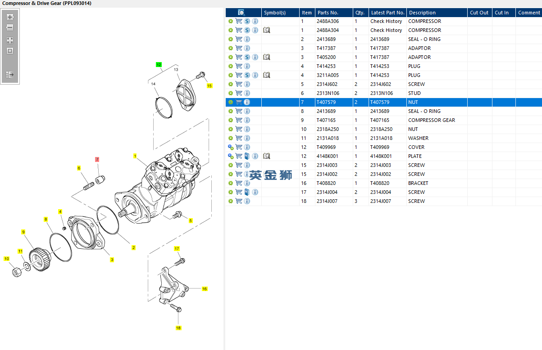Image resolution: width=542 pixels, height=350 pixels.
Task: Add BRACKET T408820 to the cart
Action: point(239,183)
